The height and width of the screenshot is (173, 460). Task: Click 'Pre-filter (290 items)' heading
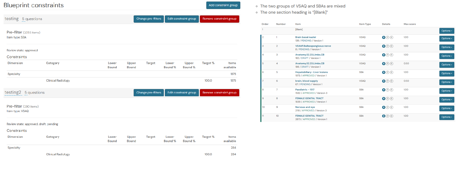(23, 106)
